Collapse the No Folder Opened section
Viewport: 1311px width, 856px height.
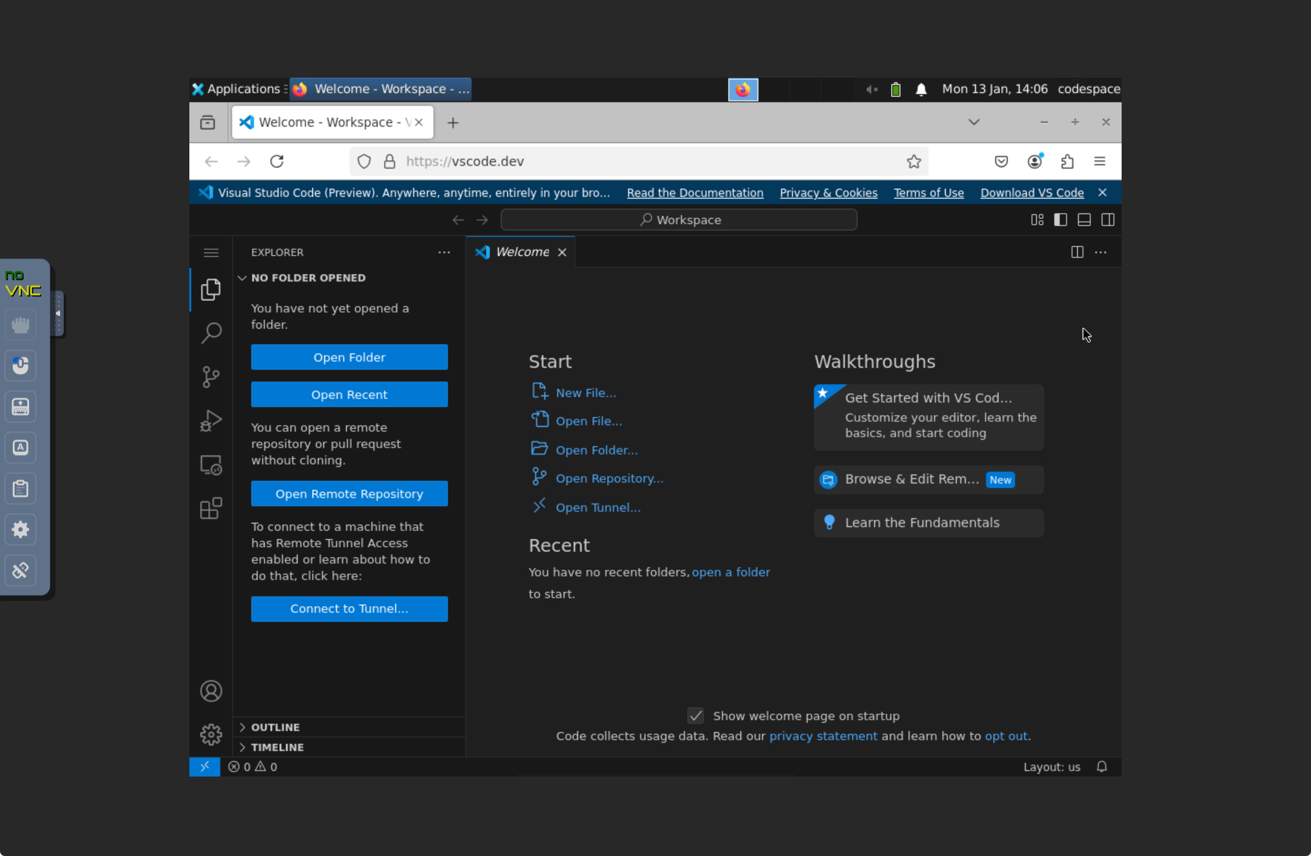(349, 278)
